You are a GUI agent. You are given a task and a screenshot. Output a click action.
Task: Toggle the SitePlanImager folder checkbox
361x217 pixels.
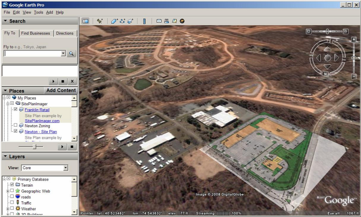12,103
